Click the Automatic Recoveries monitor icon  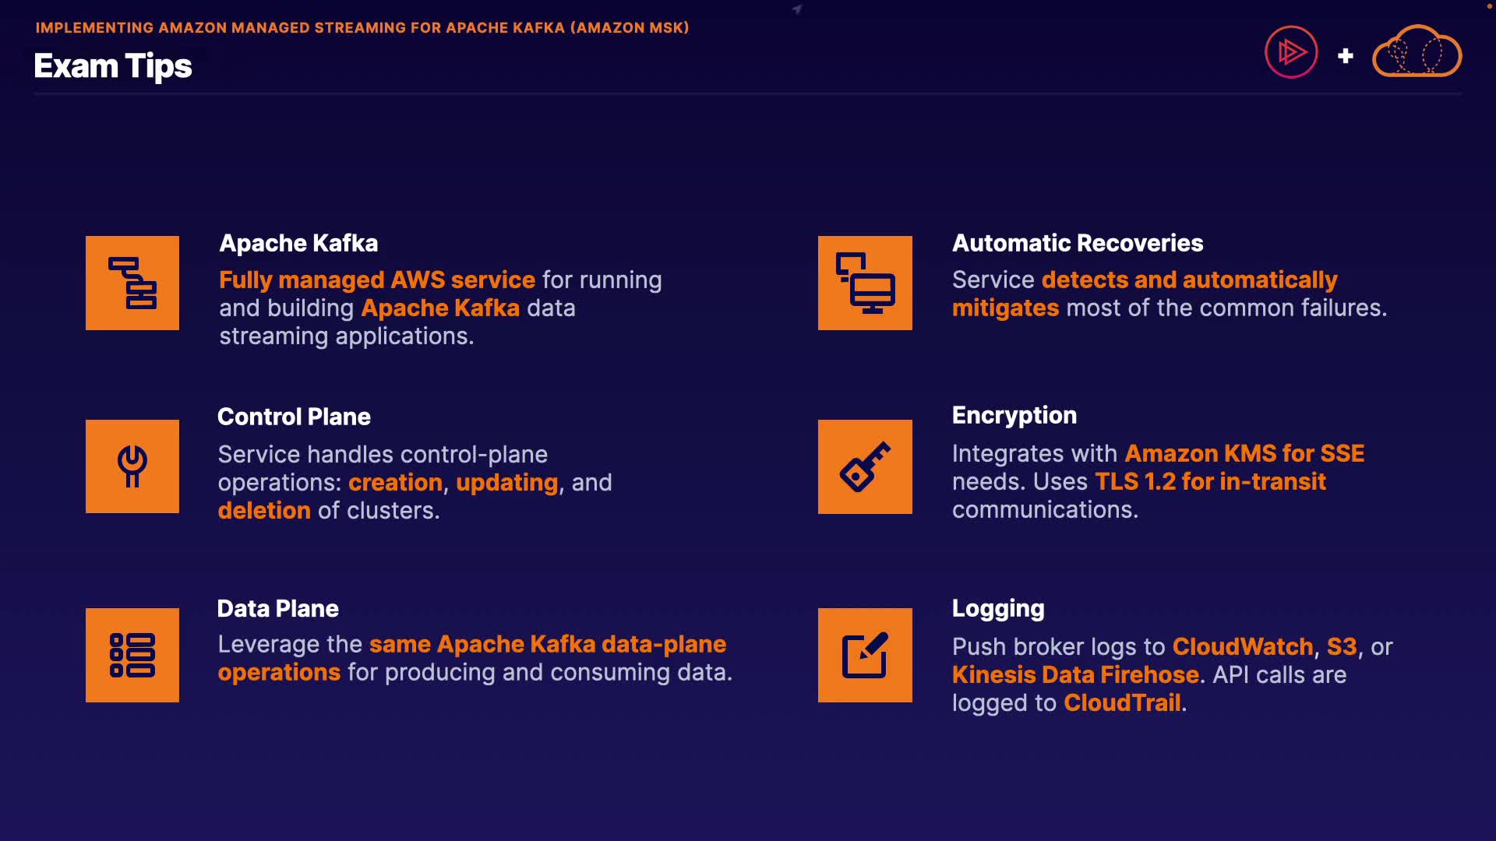[x=865, y=283]
